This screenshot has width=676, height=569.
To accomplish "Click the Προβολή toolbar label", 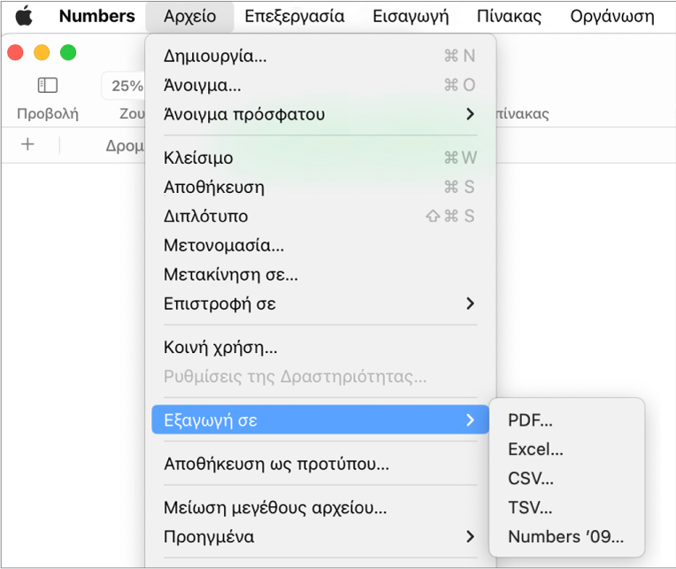I will [x=48, y=114].
